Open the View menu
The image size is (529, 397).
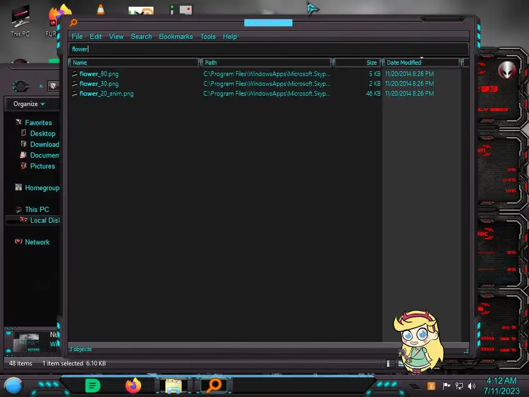[x=116, y=37]
